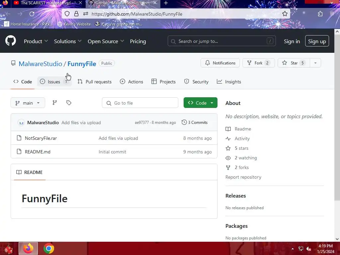Bookmark this page with the star icon
340x255 pixels.
285,14
